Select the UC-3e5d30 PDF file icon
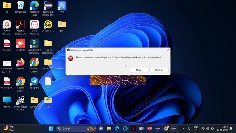This screenshot has height=133, width=236. click(7, 83)
